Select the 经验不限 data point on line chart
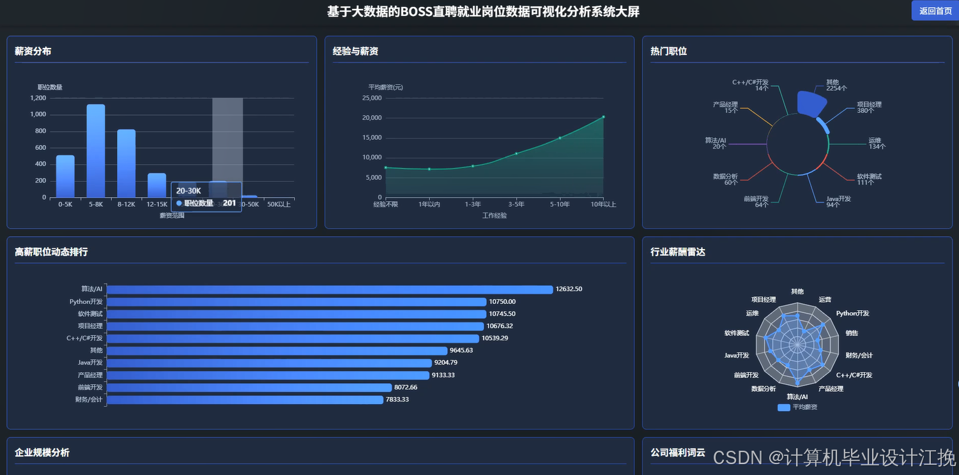This screenshot has height=475, width=959. (x=386, y=167)
